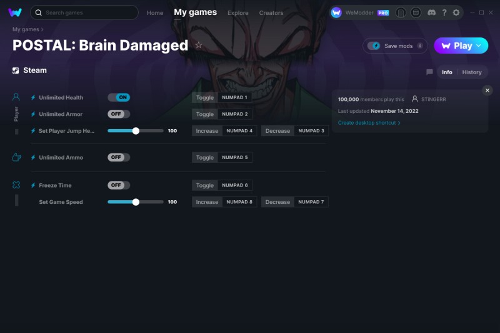The width and height of the screenshot is (500, 333).
Task: Click Decrease NUMPAD 3 hotkey button
Action: pos(294,131)
